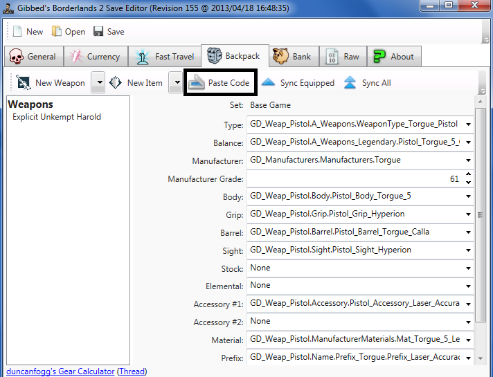Open the Currency tab

coord(95,57)
